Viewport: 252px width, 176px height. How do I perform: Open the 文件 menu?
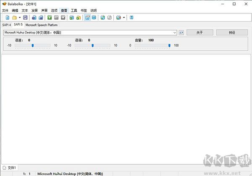[5, 10]
